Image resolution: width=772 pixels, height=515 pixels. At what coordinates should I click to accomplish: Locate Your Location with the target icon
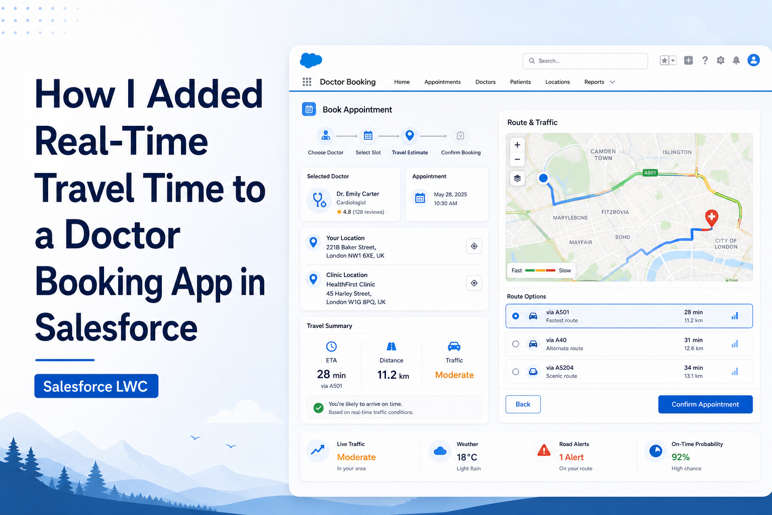pyautogui.click(x=474, y=246)
